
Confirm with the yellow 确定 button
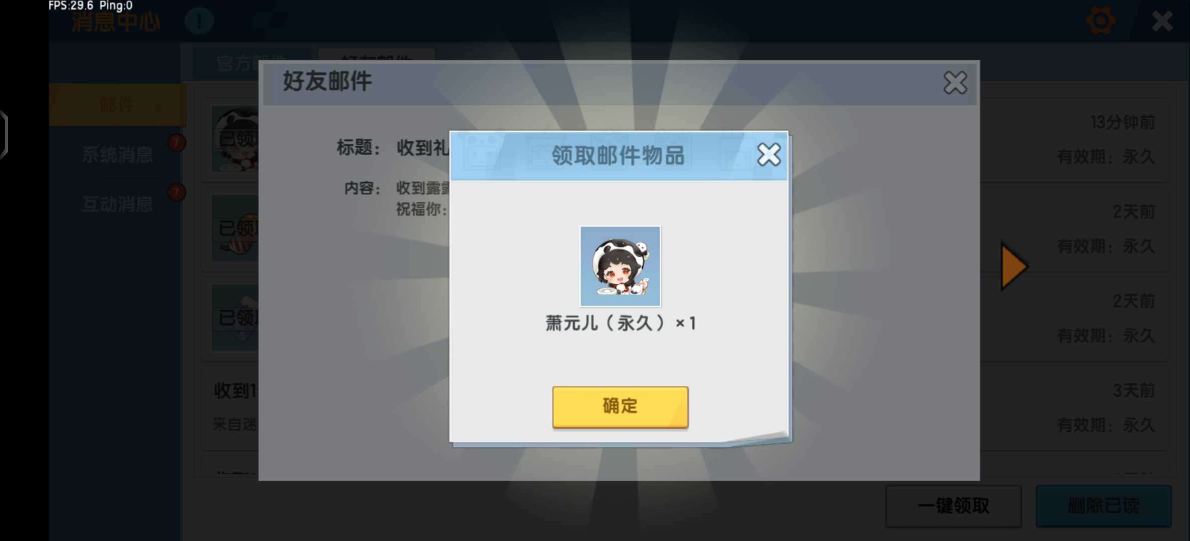coord(620,407)
